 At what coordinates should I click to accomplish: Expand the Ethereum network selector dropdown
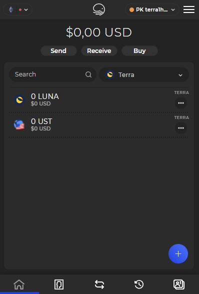coord(18,9)
